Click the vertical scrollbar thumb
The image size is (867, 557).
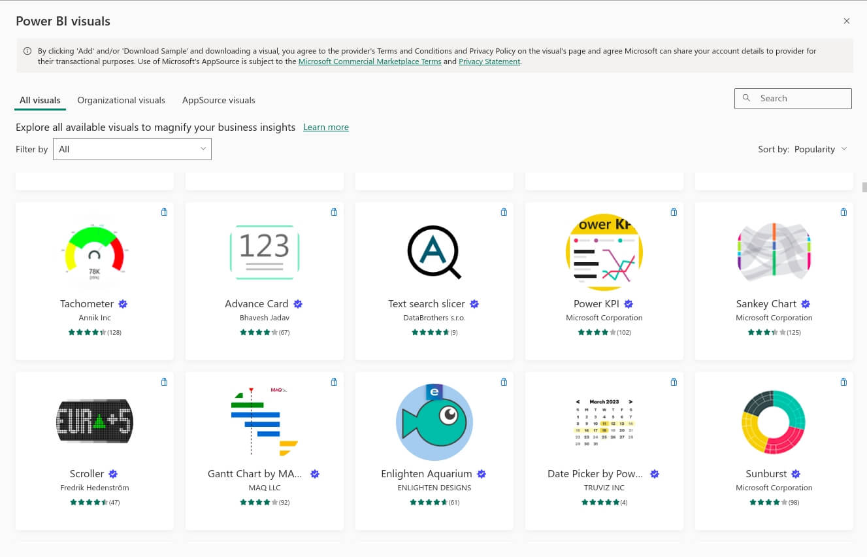[x=864, y=187]
